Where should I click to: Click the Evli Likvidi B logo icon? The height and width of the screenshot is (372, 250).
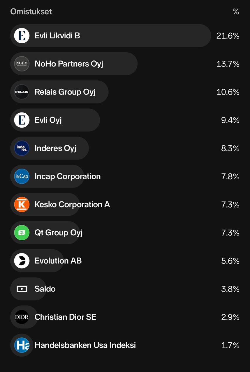click(x=22, y=36)
